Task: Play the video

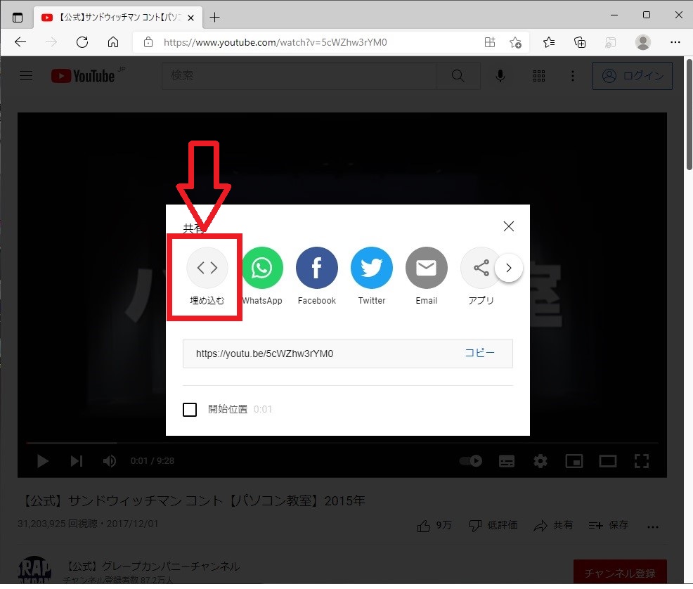Action: (x=43, y=461)
